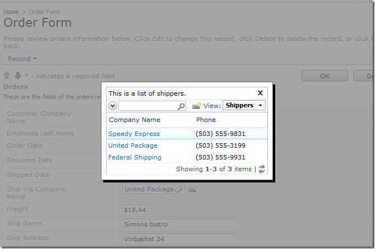Click the new shipper icon beside View
375x249 pixels.
click(197, 105)
